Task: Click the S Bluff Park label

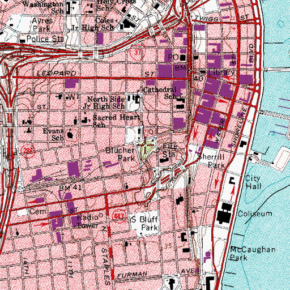Action: pos(144,224)
